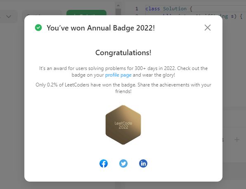Screen dimensions: 246x189
Task: Click the Congratulations! heading
Action: pyautogui.click(x=123, y=53)
